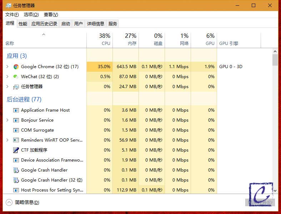Viewport: 281px width, 214px height.
Task: Click the WeChat process icon
Action: (16, 77)
